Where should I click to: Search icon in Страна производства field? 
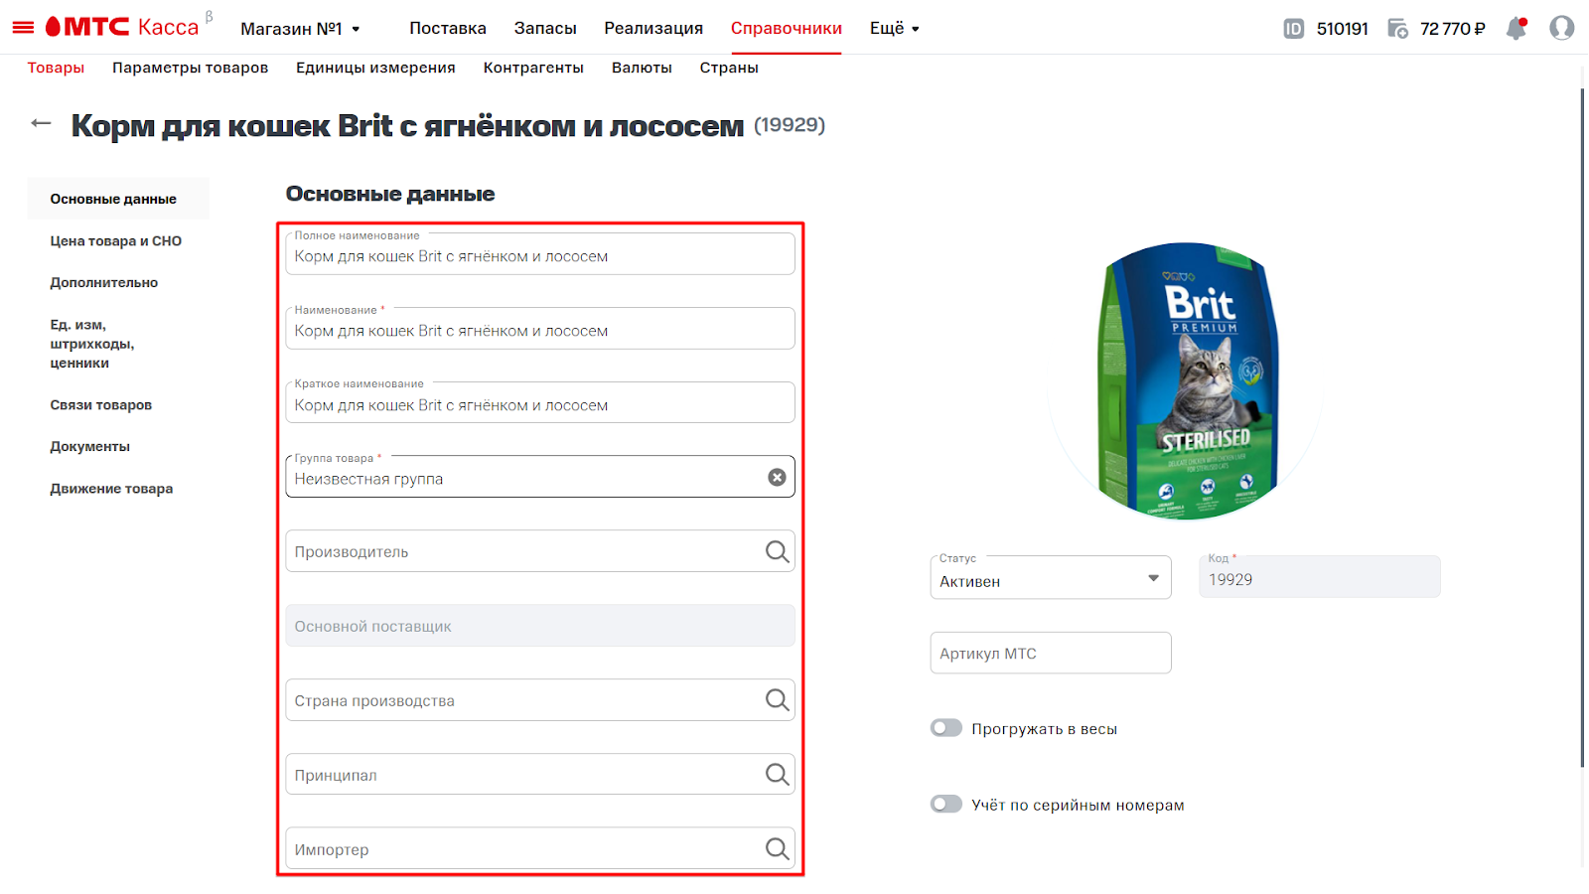point(777,700)
